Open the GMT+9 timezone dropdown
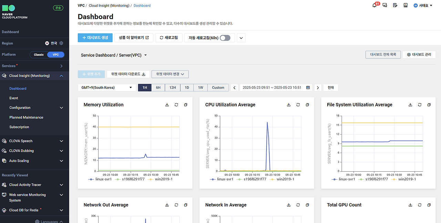The height and width of the screenshot is (223, 441). [107, 88]
